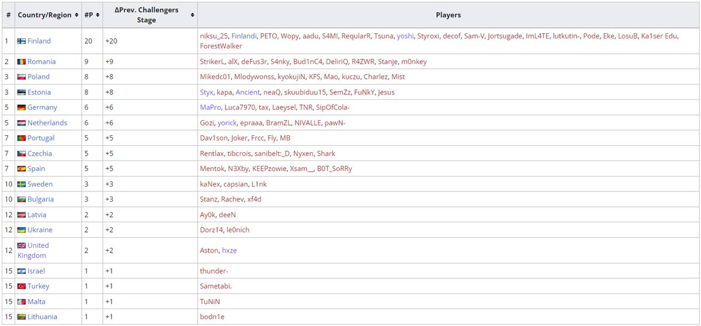701x326 pixels.
Task: Click the +20 value in Finland row
Action: coord(112,41)
